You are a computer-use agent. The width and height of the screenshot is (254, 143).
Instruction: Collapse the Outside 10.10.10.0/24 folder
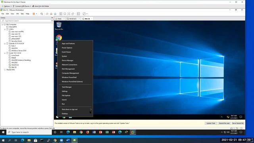5,43
